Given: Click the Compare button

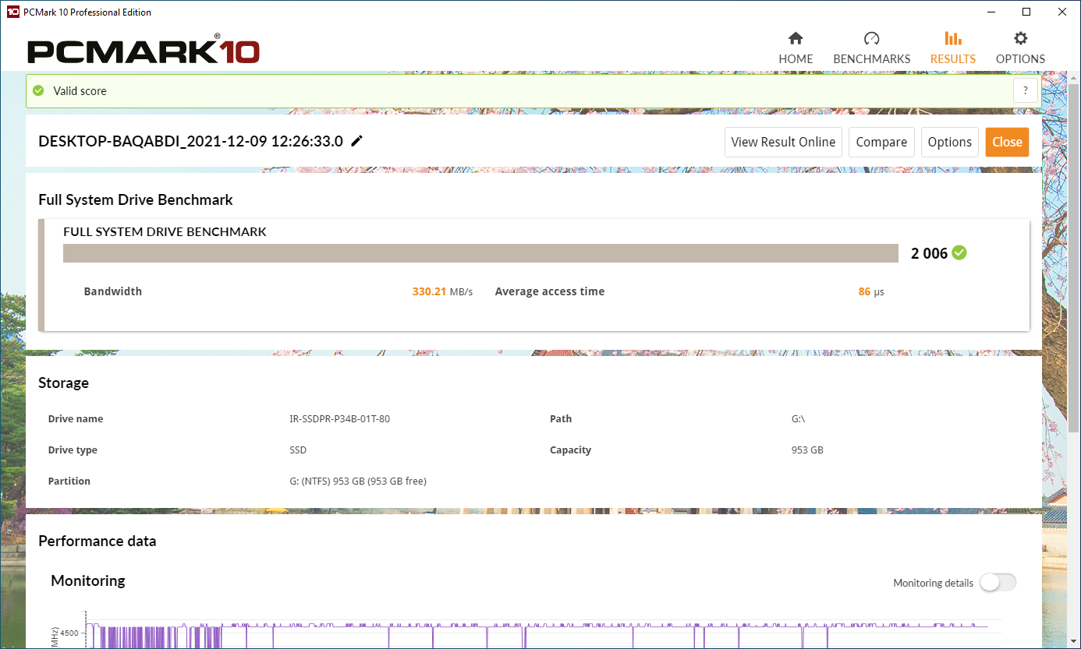Looking at the screenshot, I should pyautogui.click(x=881, y=142).
